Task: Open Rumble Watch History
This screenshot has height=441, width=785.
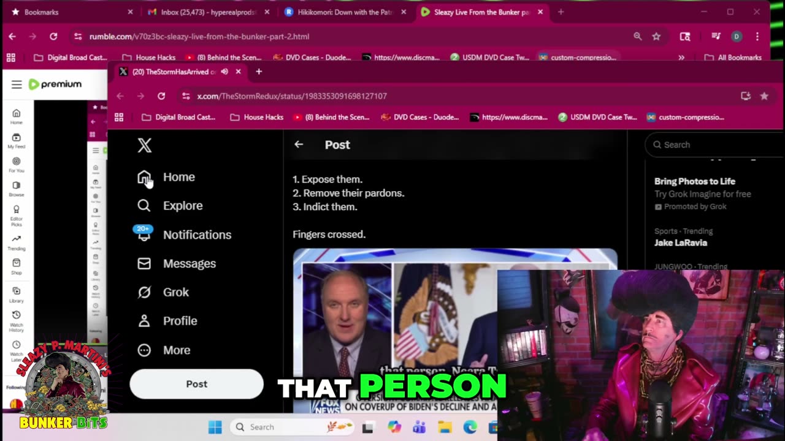Action: [17, 321]
